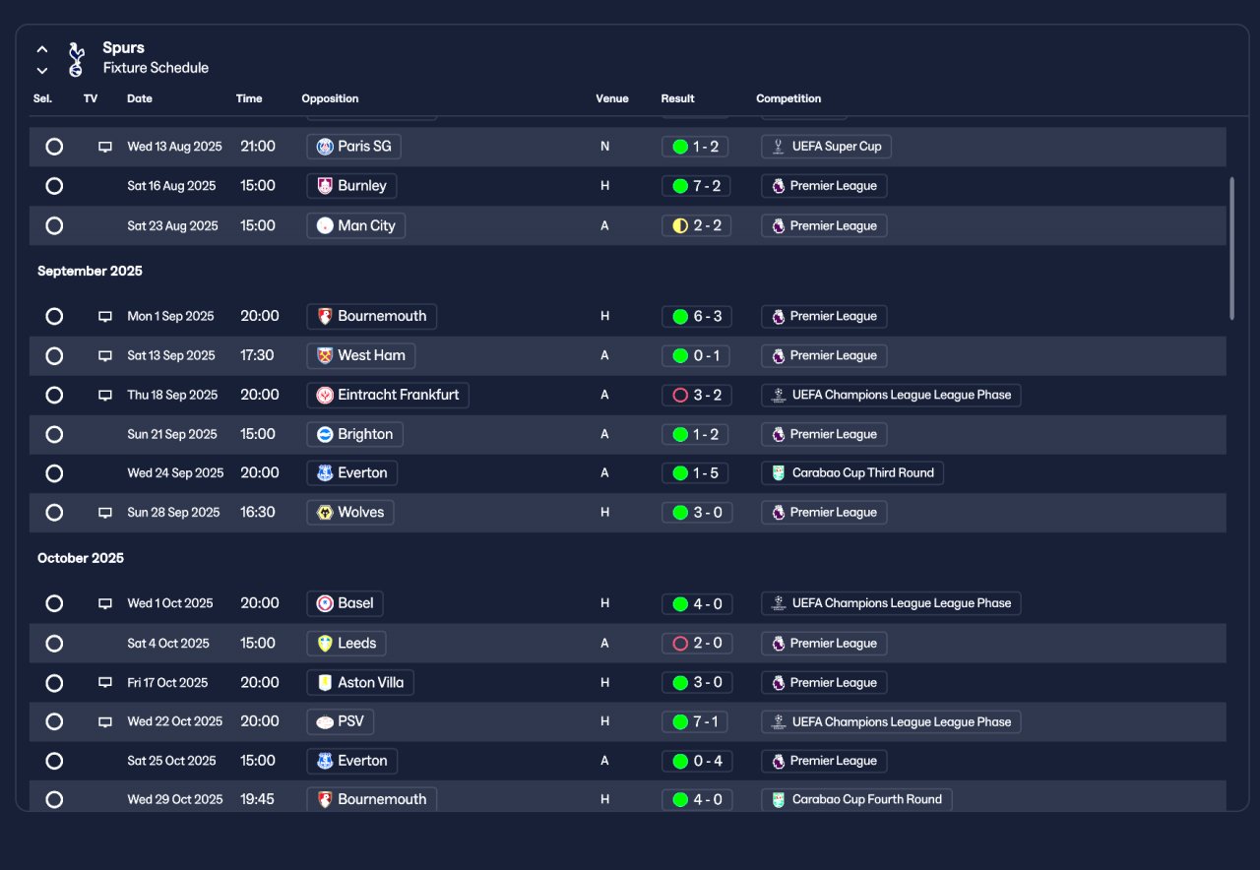This screenshot has height=870, width=1260.
Task: Sort by the Competition column header
Action: 788,98
